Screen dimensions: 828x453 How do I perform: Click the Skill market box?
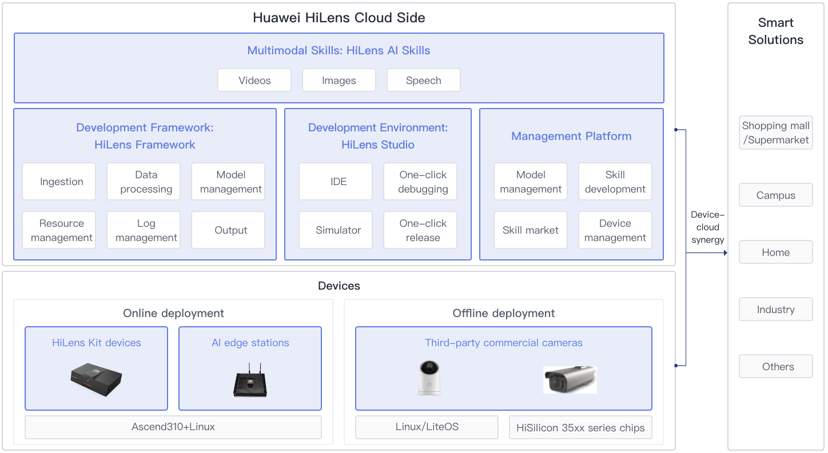(531, 230)
